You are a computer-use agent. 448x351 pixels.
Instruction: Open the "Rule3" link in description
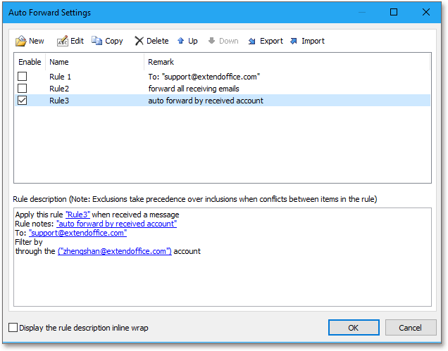point(77,215)
